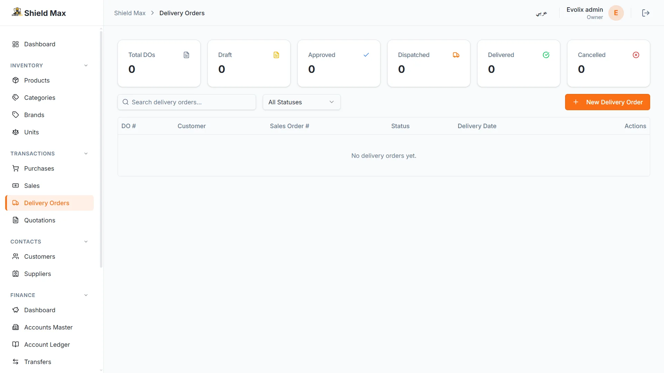Click the Delivered card green check icon

pyautogui.click(x=546, y=55)
